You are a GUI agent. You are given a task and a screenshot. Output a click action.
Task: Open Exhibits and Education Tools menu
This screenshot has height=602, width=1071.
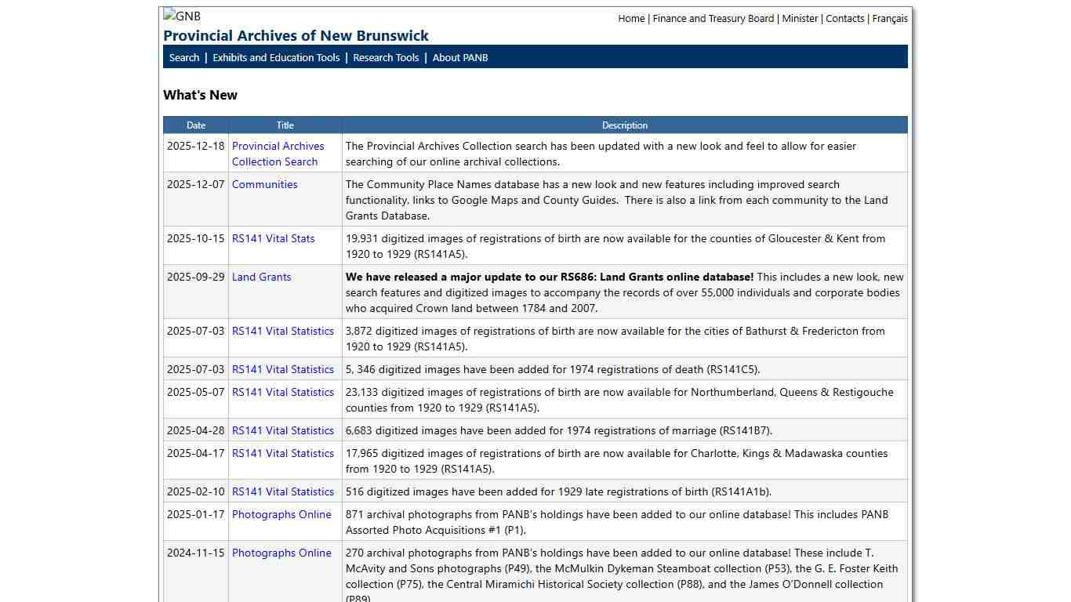[276, 57]
